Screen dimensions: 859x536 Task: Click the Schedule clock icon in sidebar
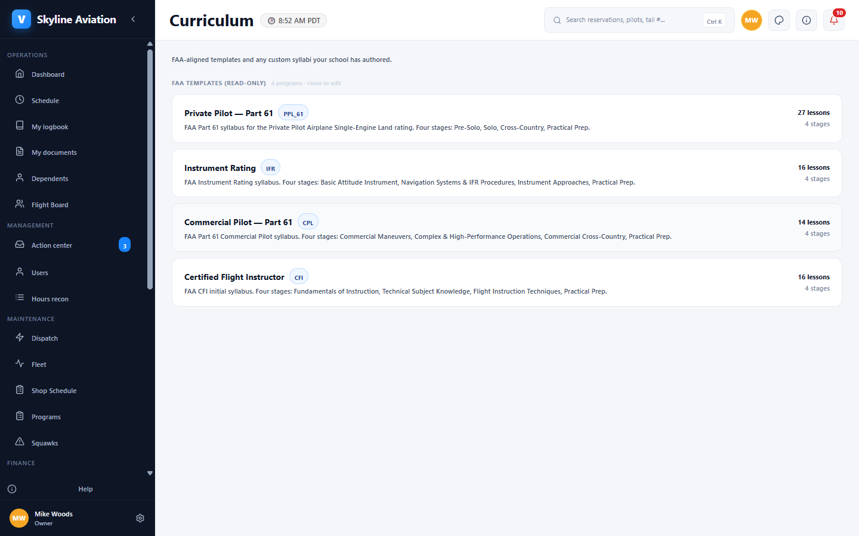[20, 100]
